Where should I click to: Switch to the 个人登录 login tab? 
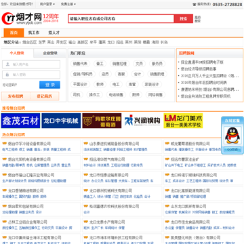pyautogui.click(x=17, y=53)
